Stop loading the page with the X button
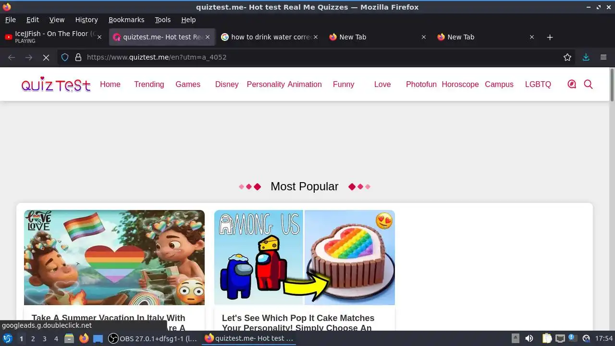 [46, 57]
